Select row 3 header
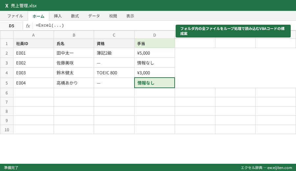Image resolution: width=296 pixels, height=171 pixels. 7,63
